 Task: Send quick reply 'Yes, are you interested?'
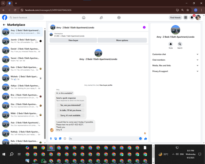pos(71,105)
